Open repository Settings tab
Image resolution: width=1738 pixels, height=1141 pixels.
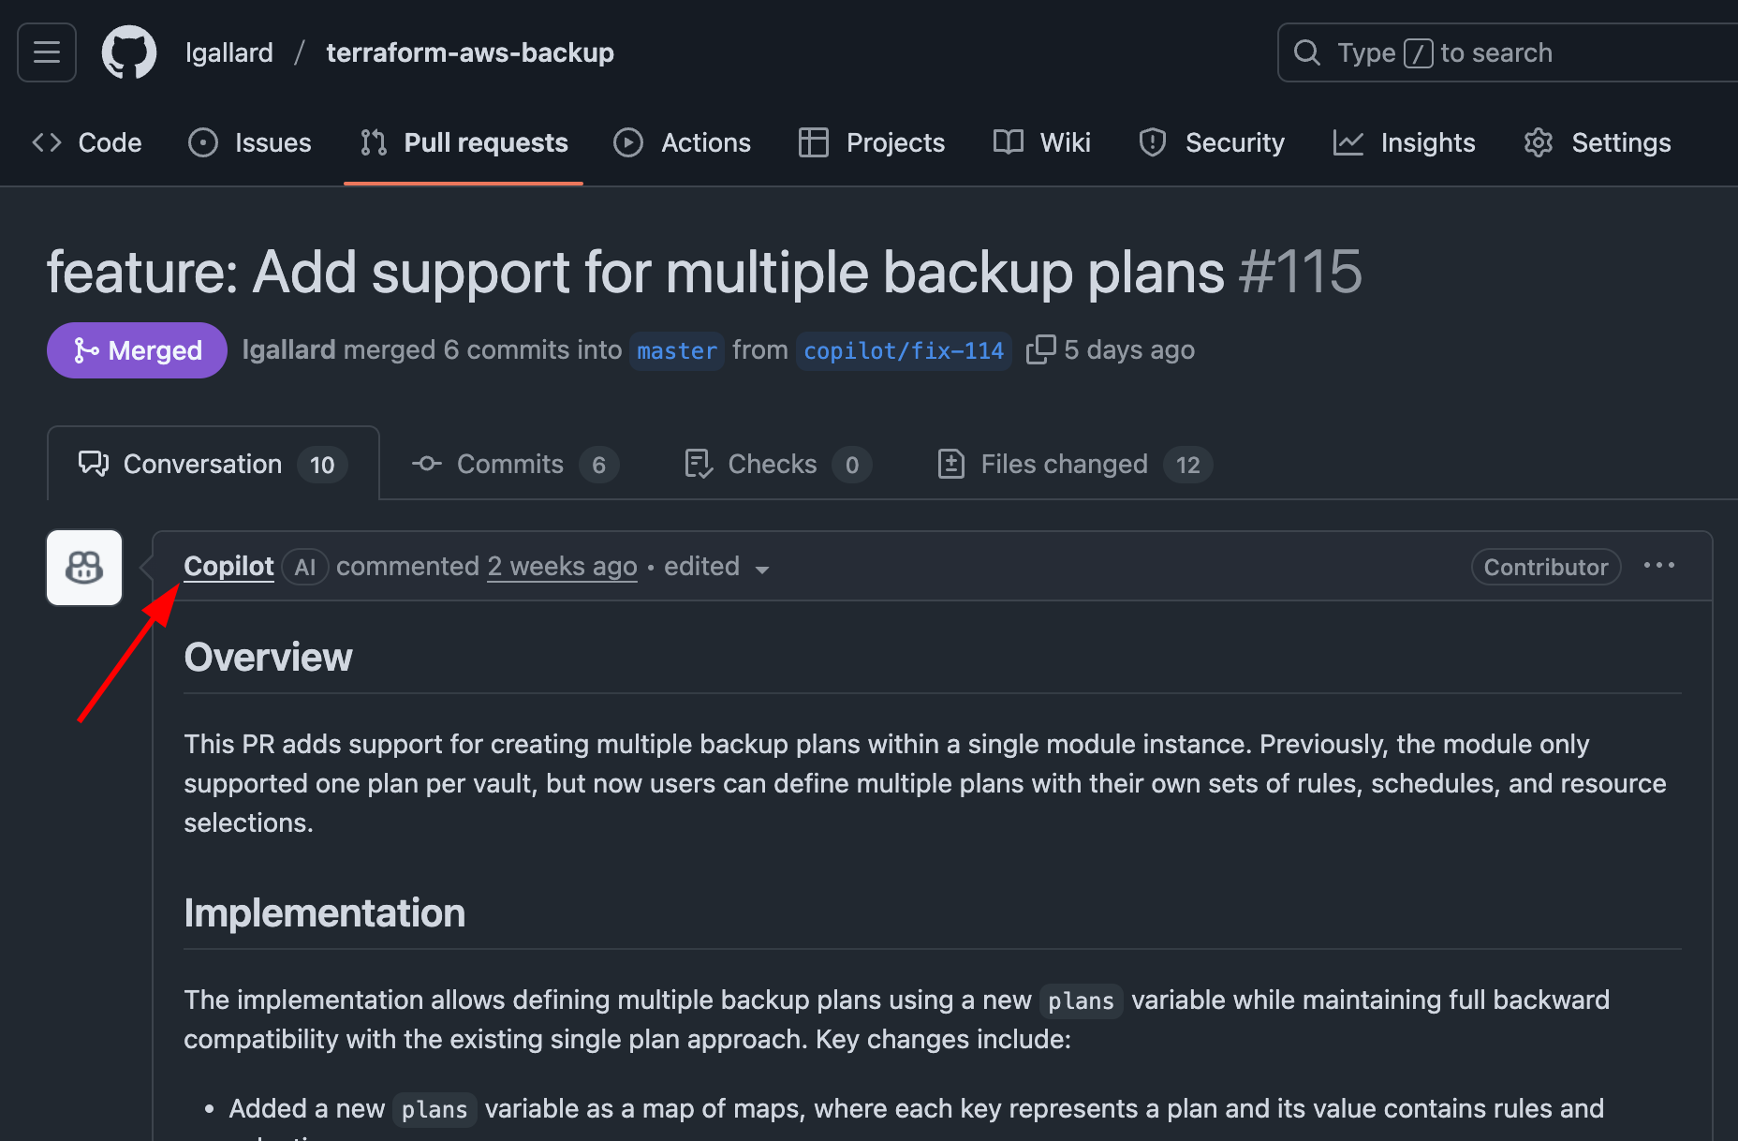click(1597, 142)
